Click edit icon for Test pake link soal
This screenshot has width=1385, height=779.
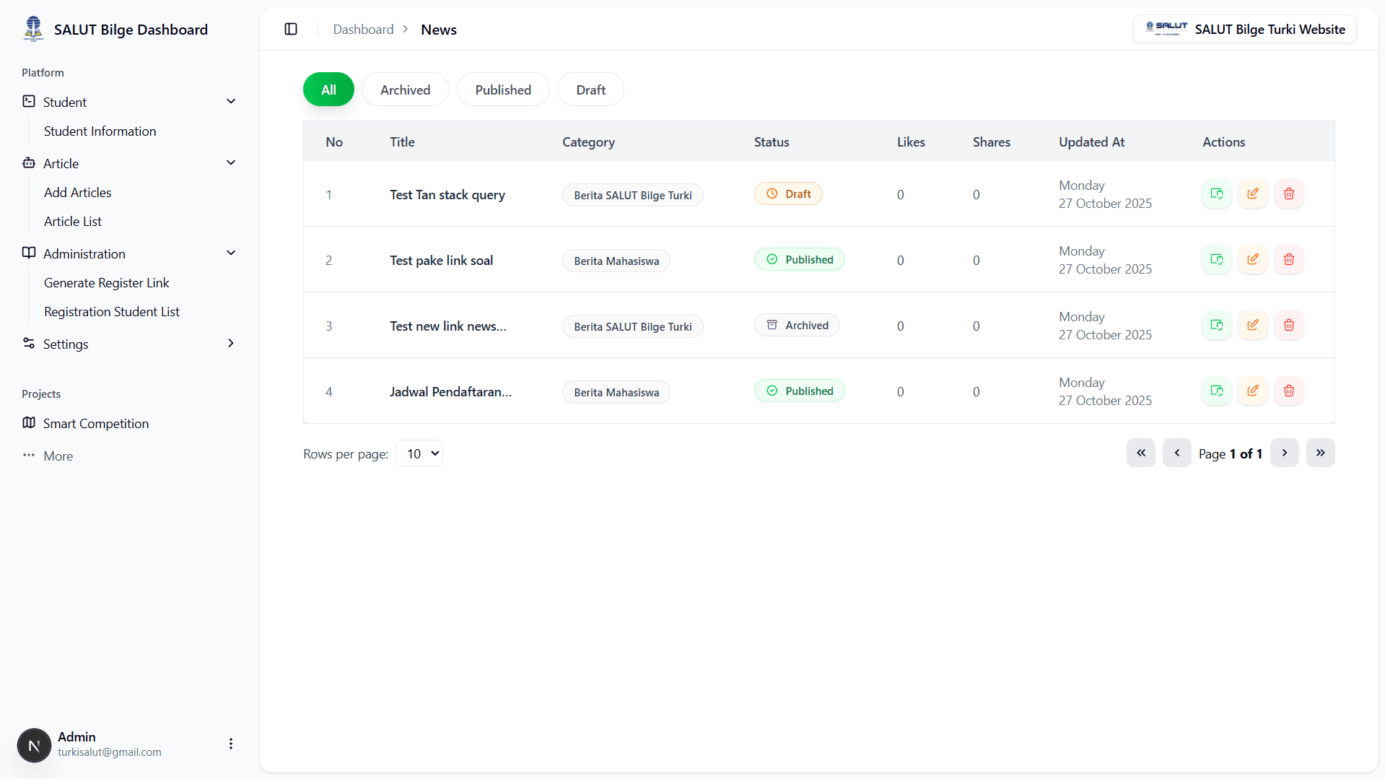tap(1252, 259)
